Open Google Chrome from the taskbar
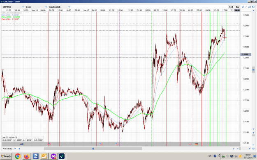The width and height of the screenshot is (257, 160). (18, 156)
